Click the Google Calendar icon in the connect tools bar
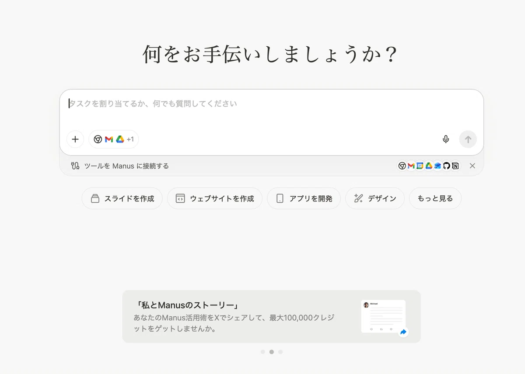Viewport: 525px width, 374px height. pyautogui.click(x=420, y=166)
